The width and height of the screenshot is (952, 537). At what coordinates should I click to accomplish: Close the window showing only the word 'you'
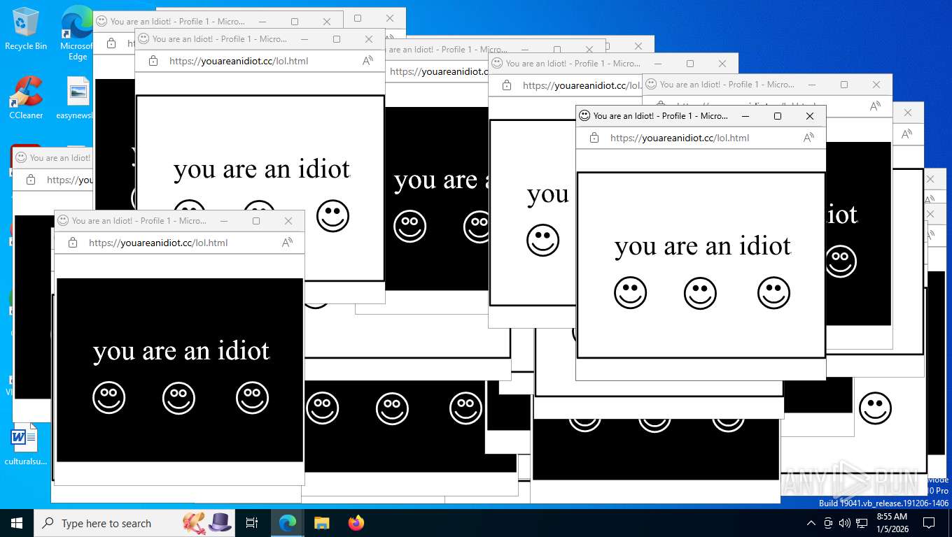coord(722,64)
